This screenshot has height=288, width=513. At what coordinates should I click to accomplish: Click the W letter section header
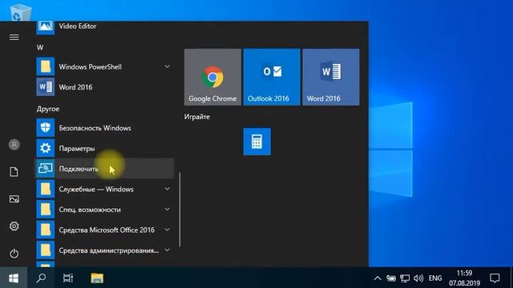40,48
